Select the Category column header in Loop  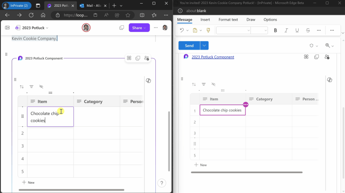click(x=97, y=101)
